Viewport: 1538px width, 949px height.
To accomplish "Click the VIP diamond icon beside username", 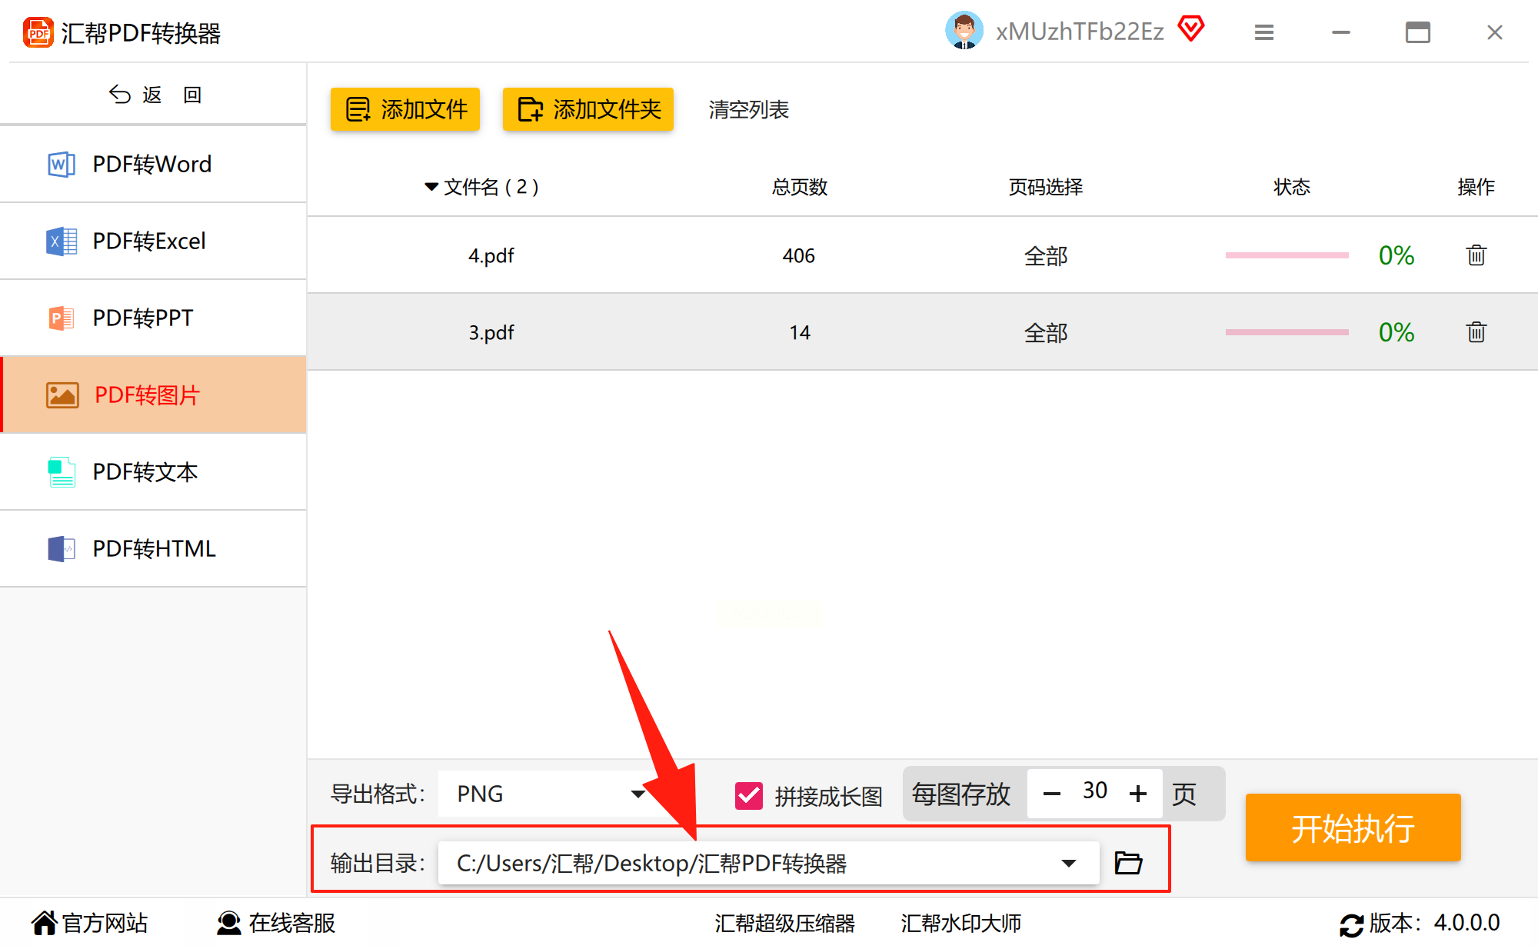I will coord(1190,30).
